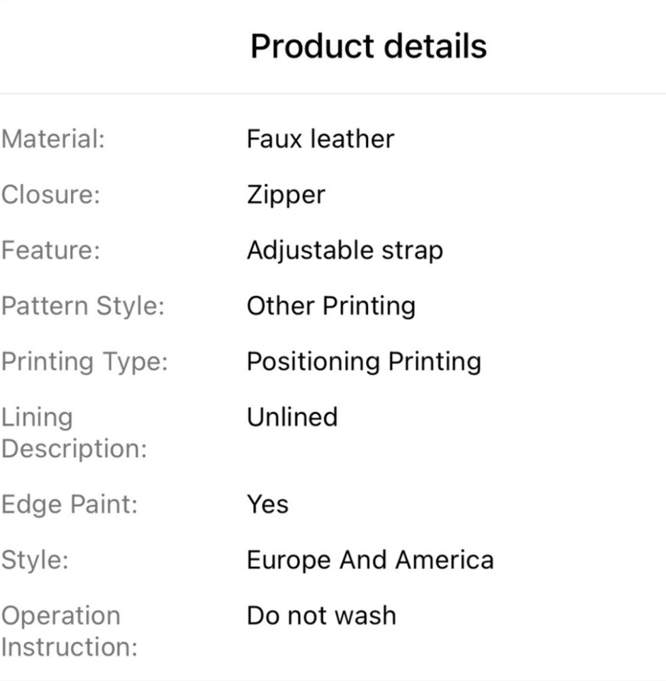Select the Closure label
Screen dimensions: 666x681
(50, 194)
